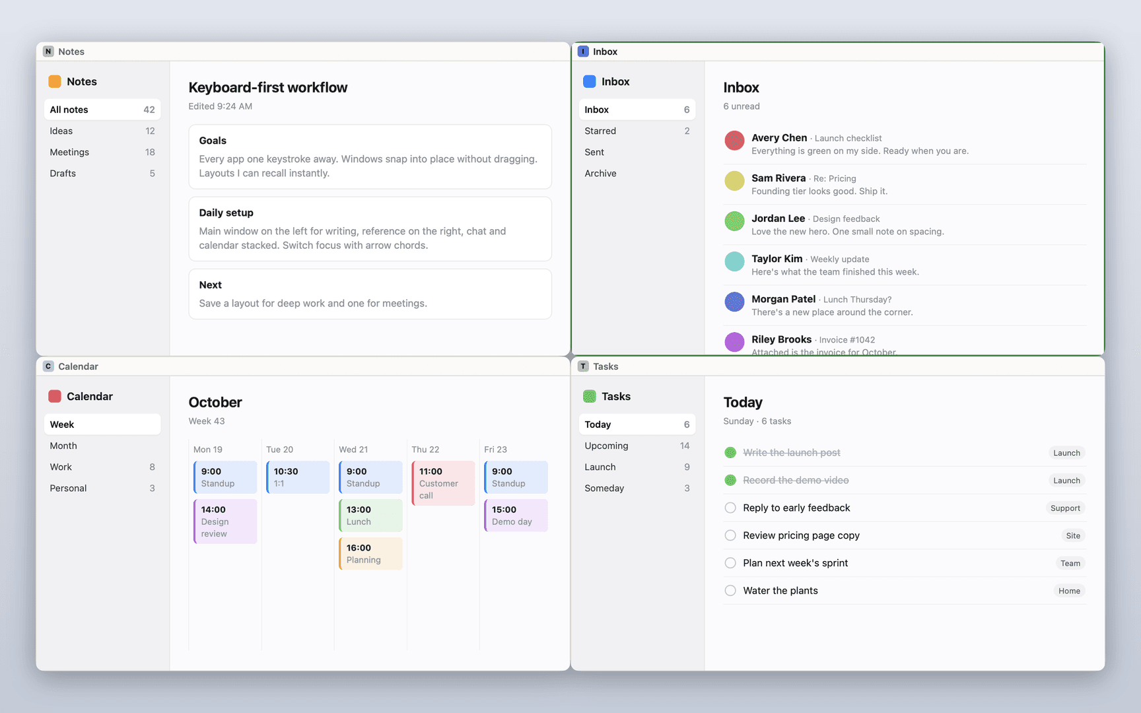The width and height of the screenshot is (1141, 713).
Task: Uncheck the 'Record the demo video' task
Action: 730,481
